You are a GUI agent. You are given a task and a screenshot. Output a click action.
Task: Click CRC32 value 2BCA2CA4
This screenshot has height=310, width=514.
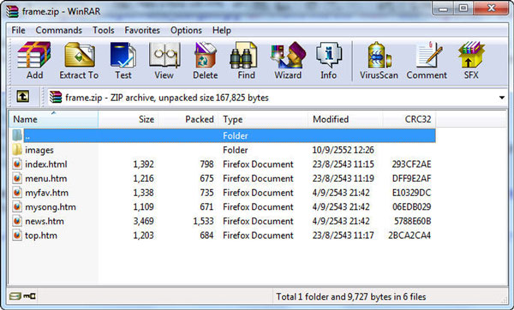(409, 235)
